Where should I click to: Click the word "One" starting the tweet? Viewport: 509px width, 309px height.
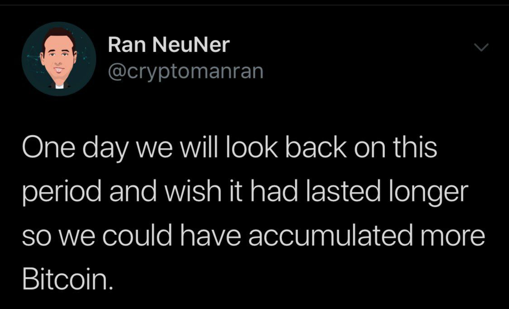(x=49, y=148)
